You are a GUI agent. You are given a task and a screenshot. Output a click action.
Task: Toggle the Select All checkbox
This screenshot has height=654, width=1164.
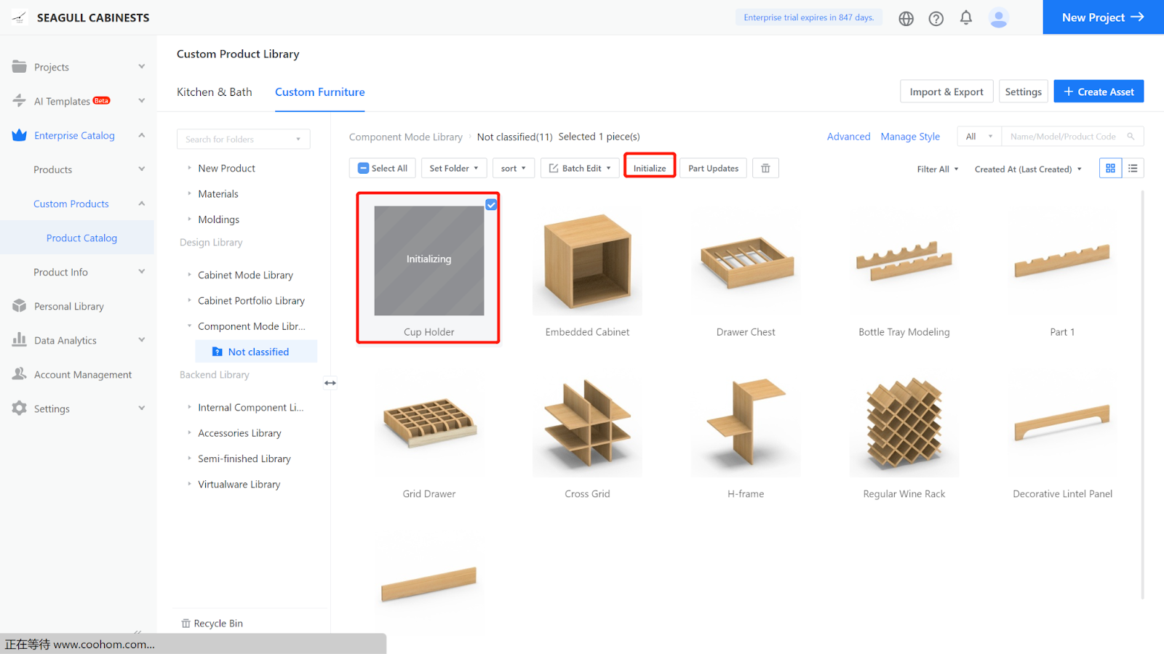click(364, 169)
